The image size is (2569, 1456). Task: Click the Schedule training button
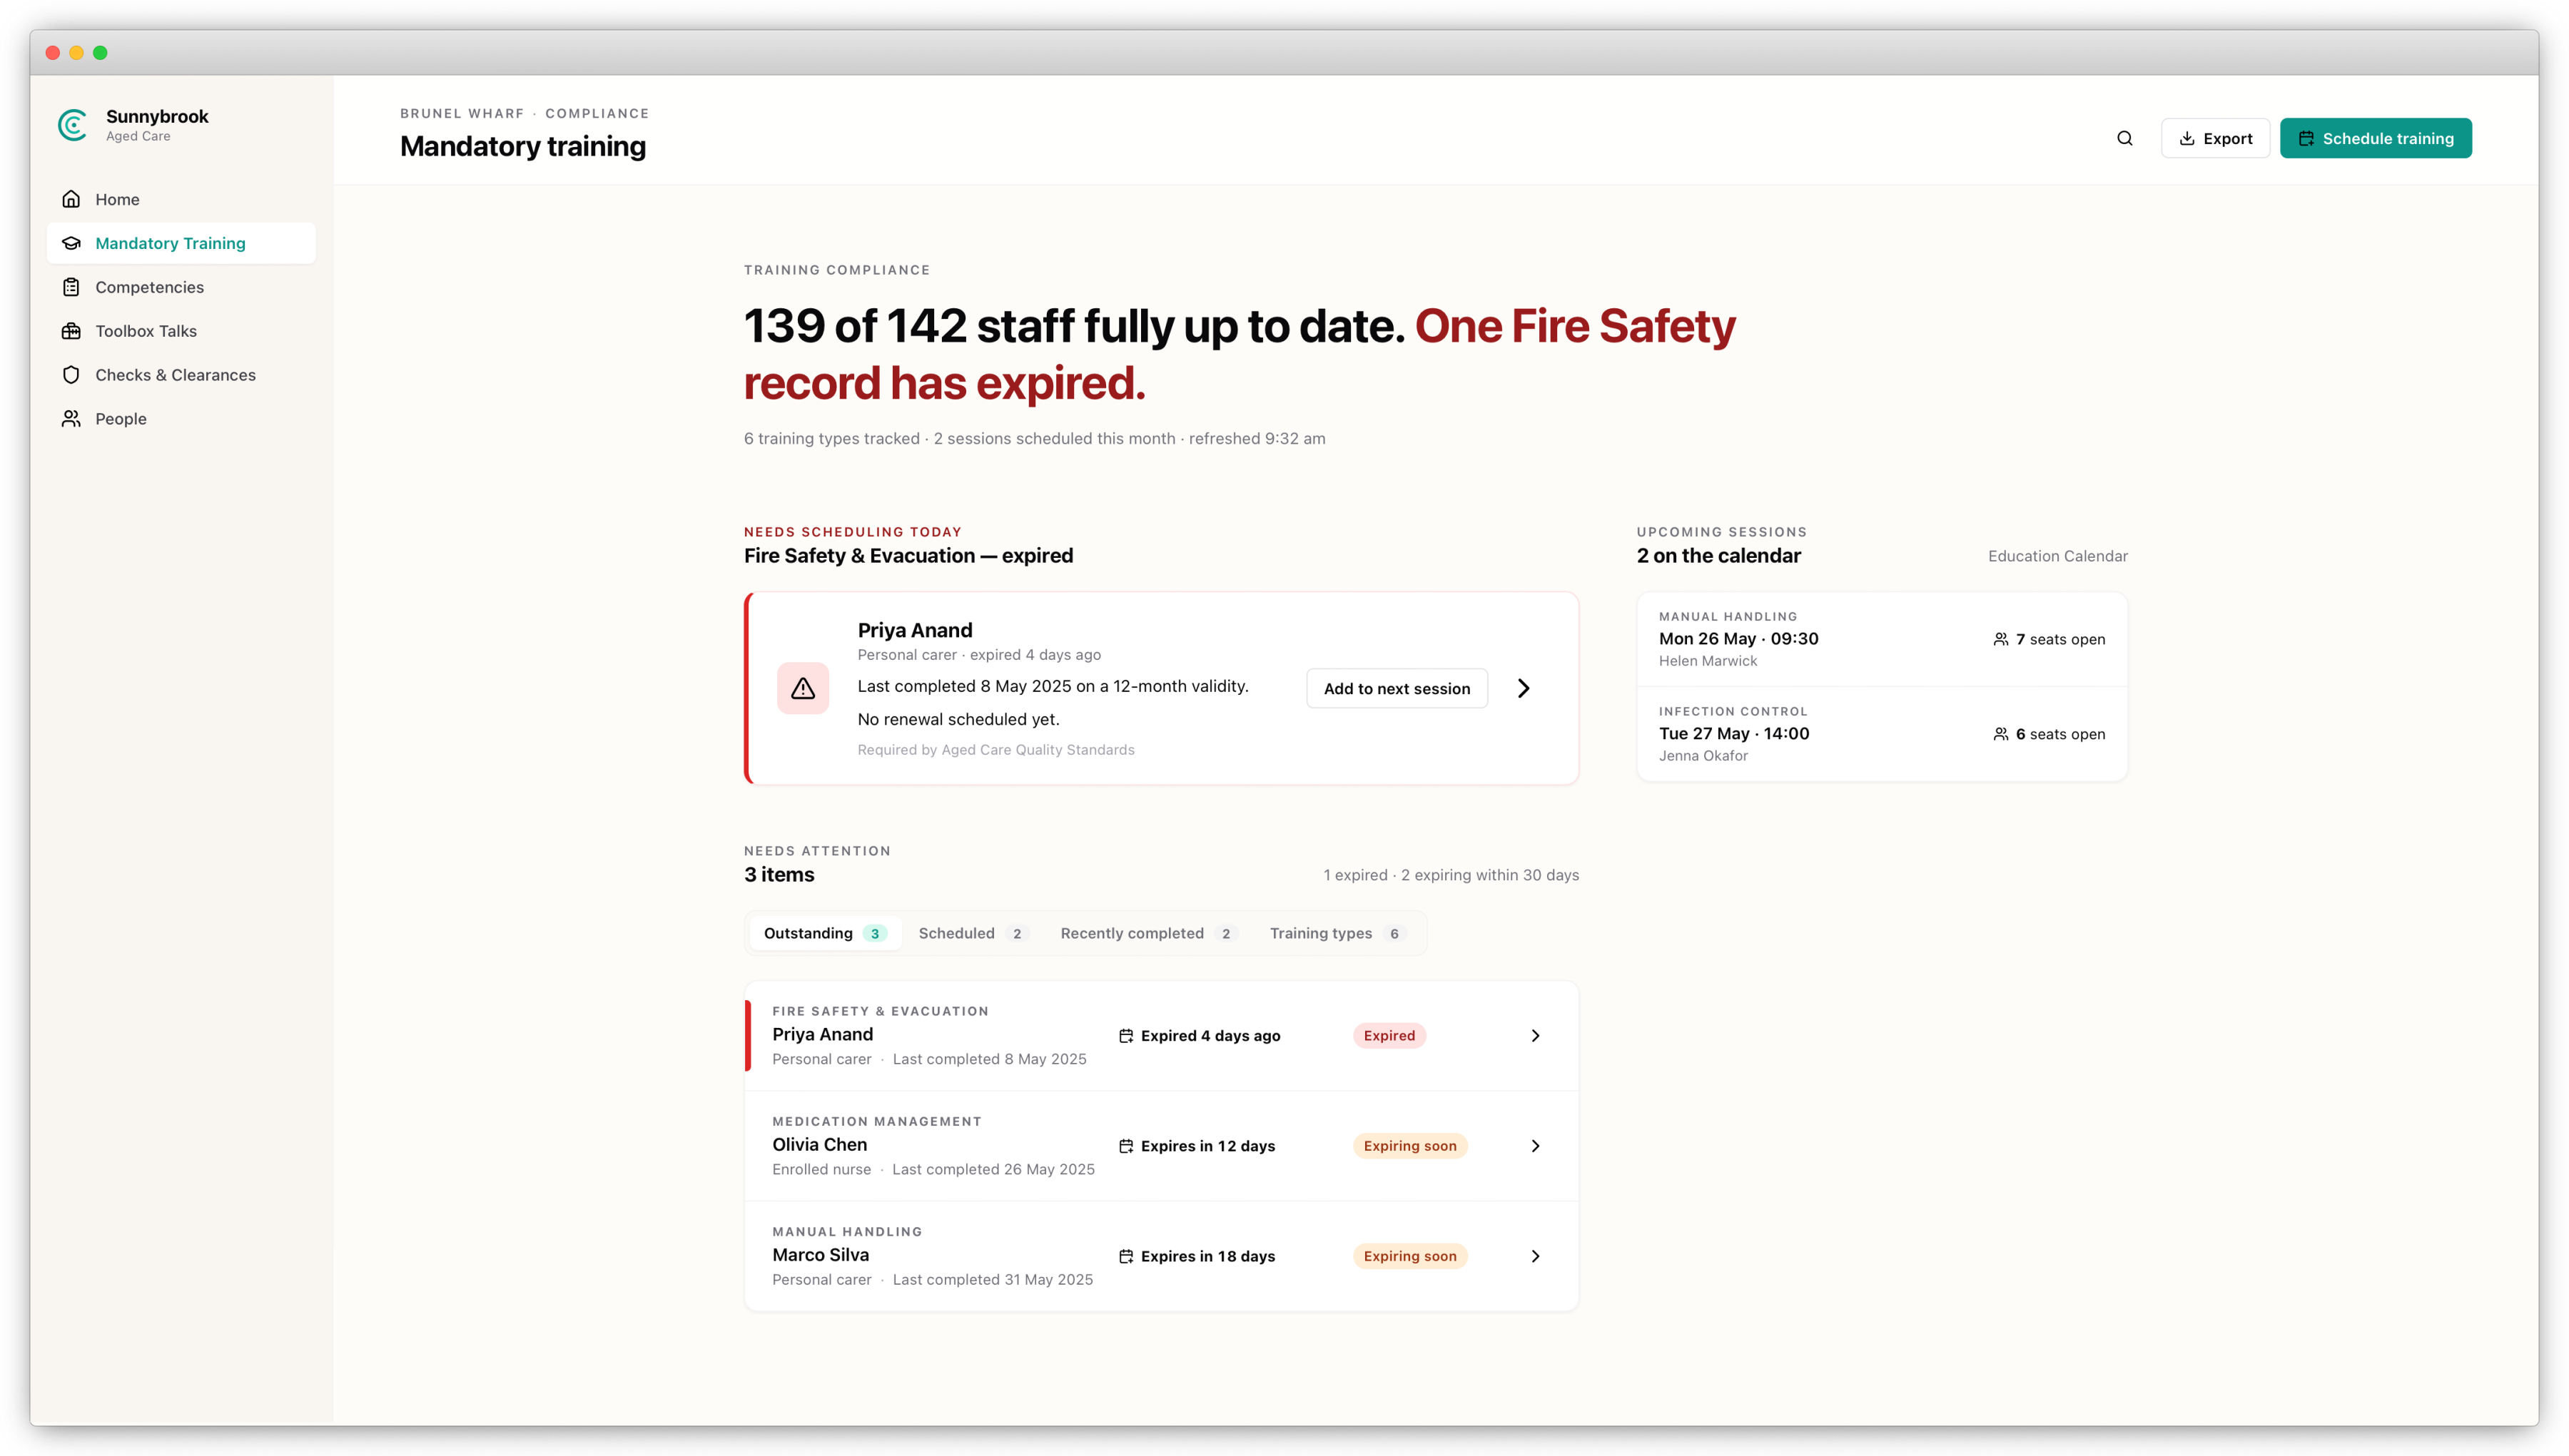(x=2375, y=138)
